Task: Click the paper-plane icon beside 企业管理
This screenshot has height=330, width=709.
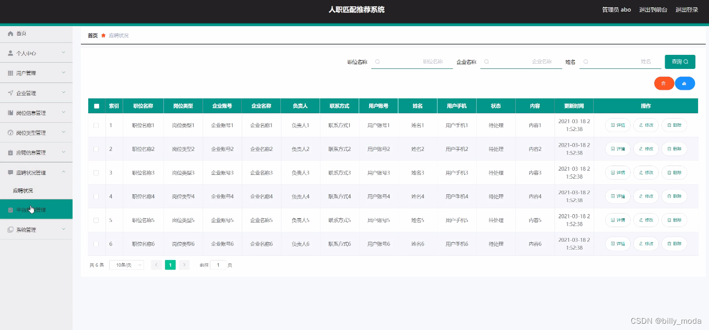Action: click(x=10, y=92)
